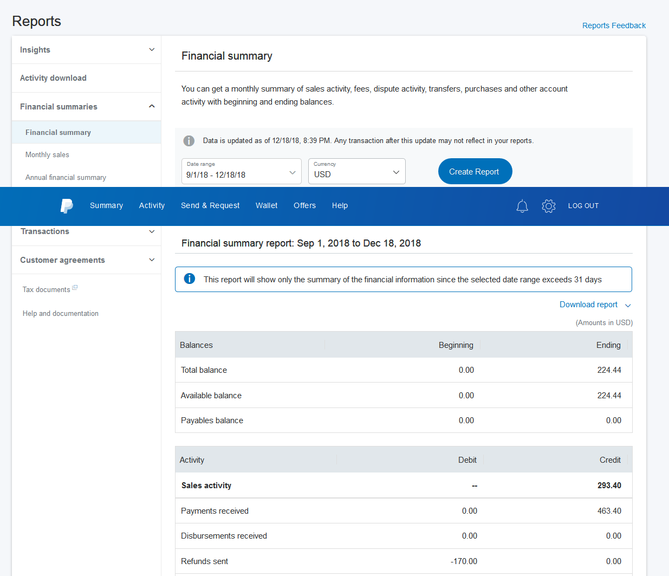Click the PayPal logo icon
669x576 pixels.
67,206
